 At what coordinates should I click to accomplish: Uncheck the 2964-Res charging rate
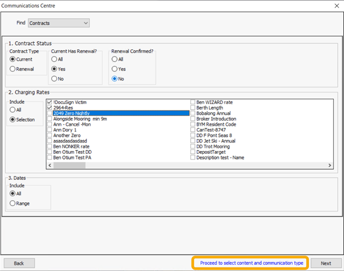pyautogui.click(x=50, y=107)
